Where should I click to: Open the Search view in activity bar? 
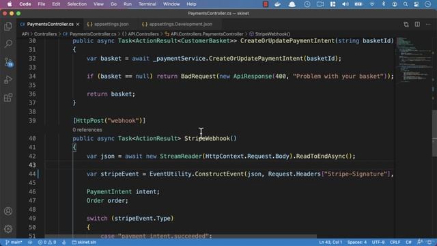[x=8, y=44]
